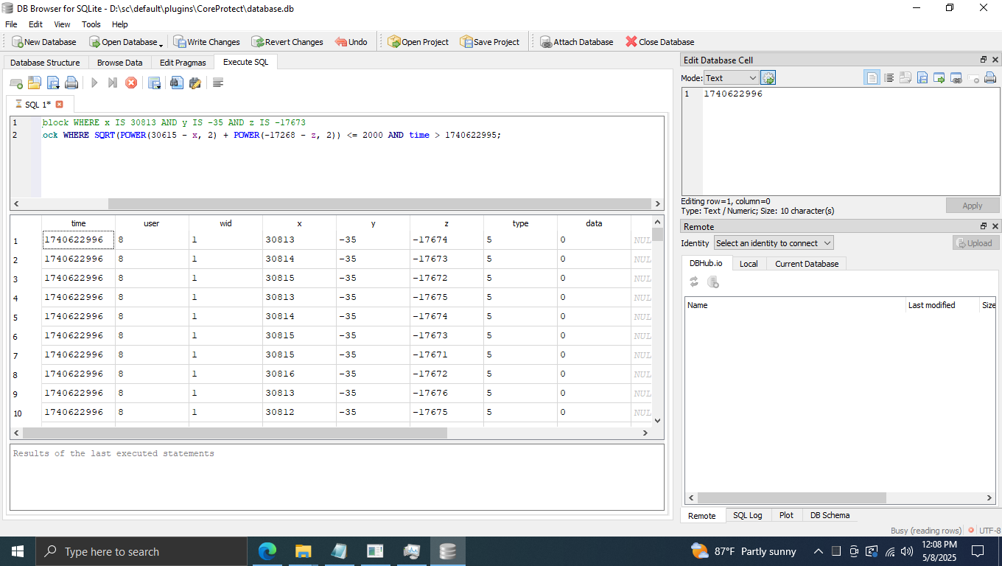
Task: Print the SQL editor text icon
Action: coord(71,83)
